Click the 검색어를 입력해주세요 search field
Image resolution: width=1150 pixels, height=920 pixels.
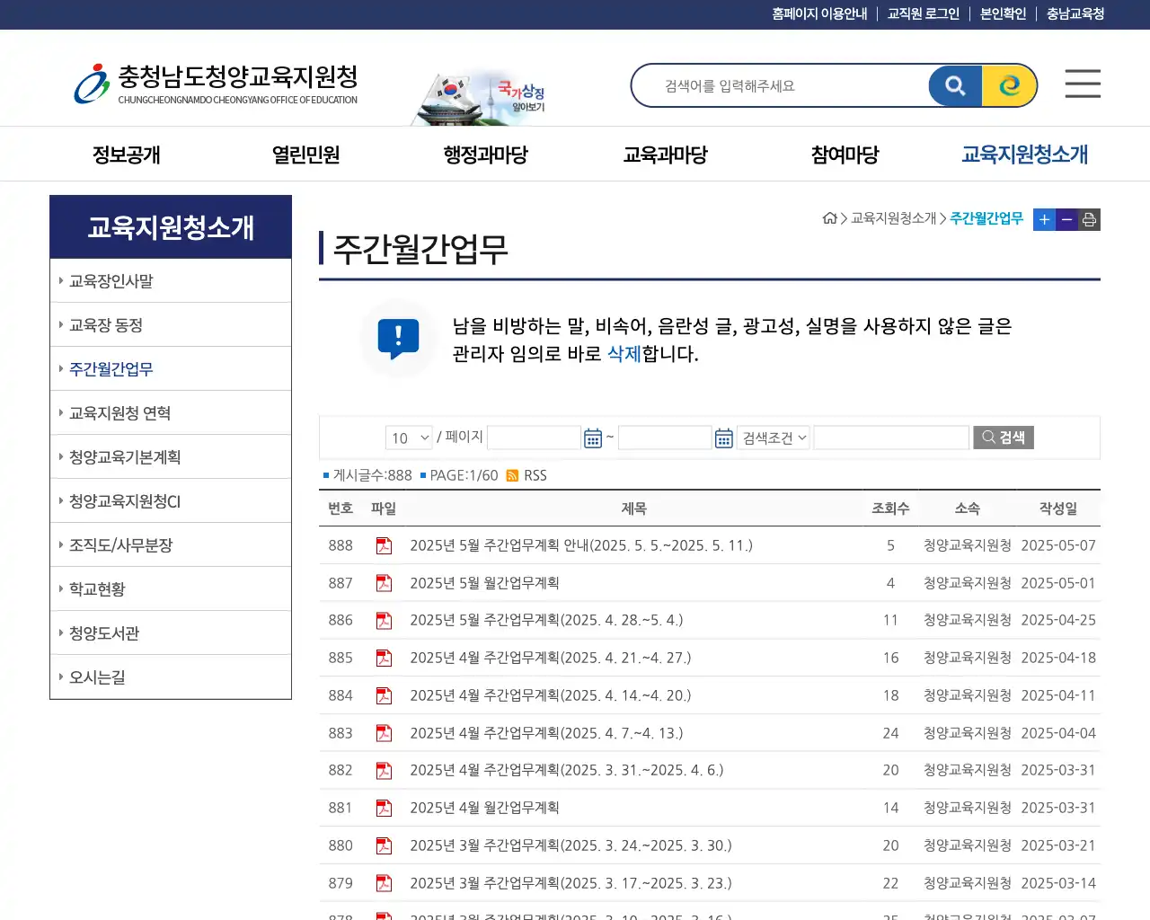coord(782,86)
